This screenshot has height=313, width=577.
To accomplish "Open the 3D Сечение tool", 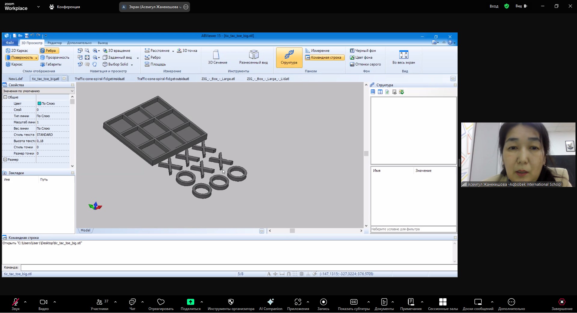I will [x=217, y=57].
